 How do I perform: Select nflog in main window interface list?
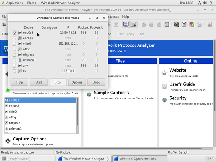[40, 117]
